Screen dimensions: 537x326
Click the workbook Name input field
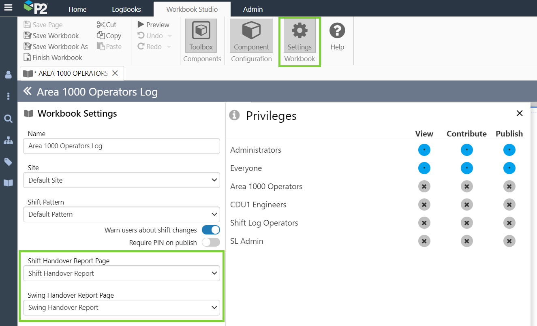coord(122,146)
